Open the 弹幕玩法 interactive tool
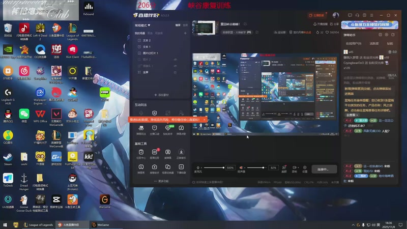Screen dimensions: 407x229 click(141, 130)
